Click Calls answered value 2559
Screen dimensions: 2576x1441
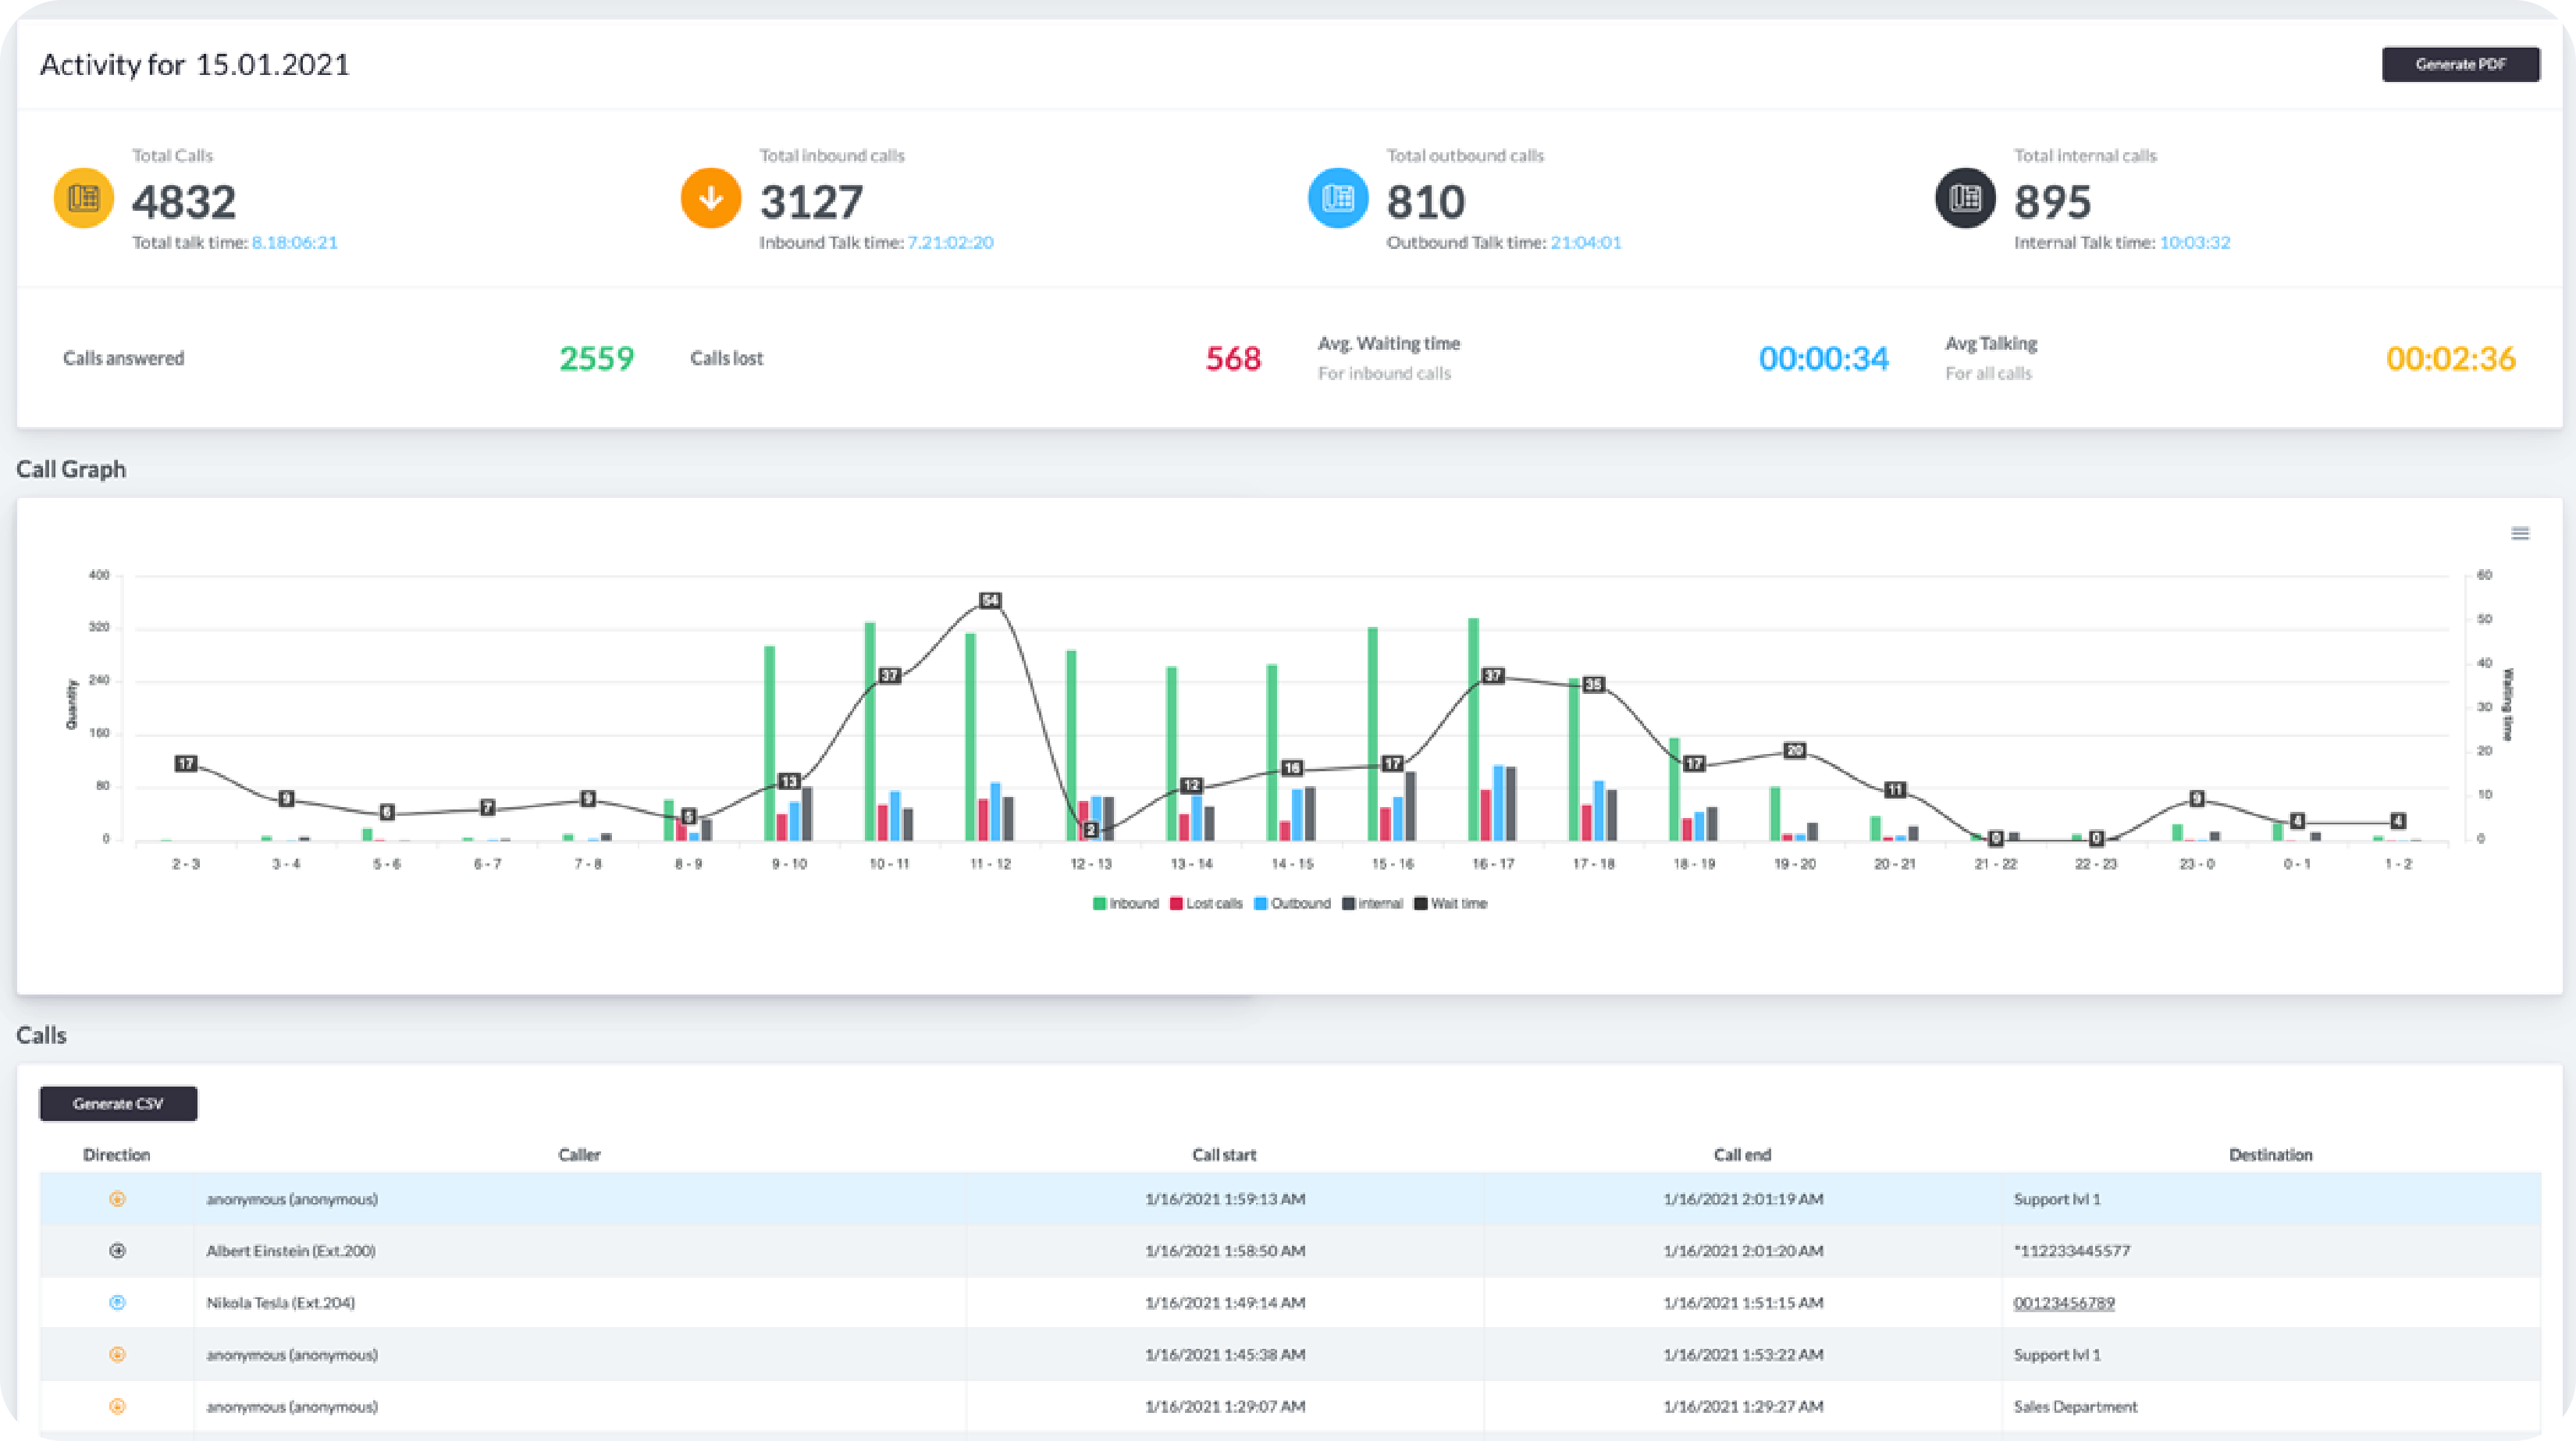point(597,358)
